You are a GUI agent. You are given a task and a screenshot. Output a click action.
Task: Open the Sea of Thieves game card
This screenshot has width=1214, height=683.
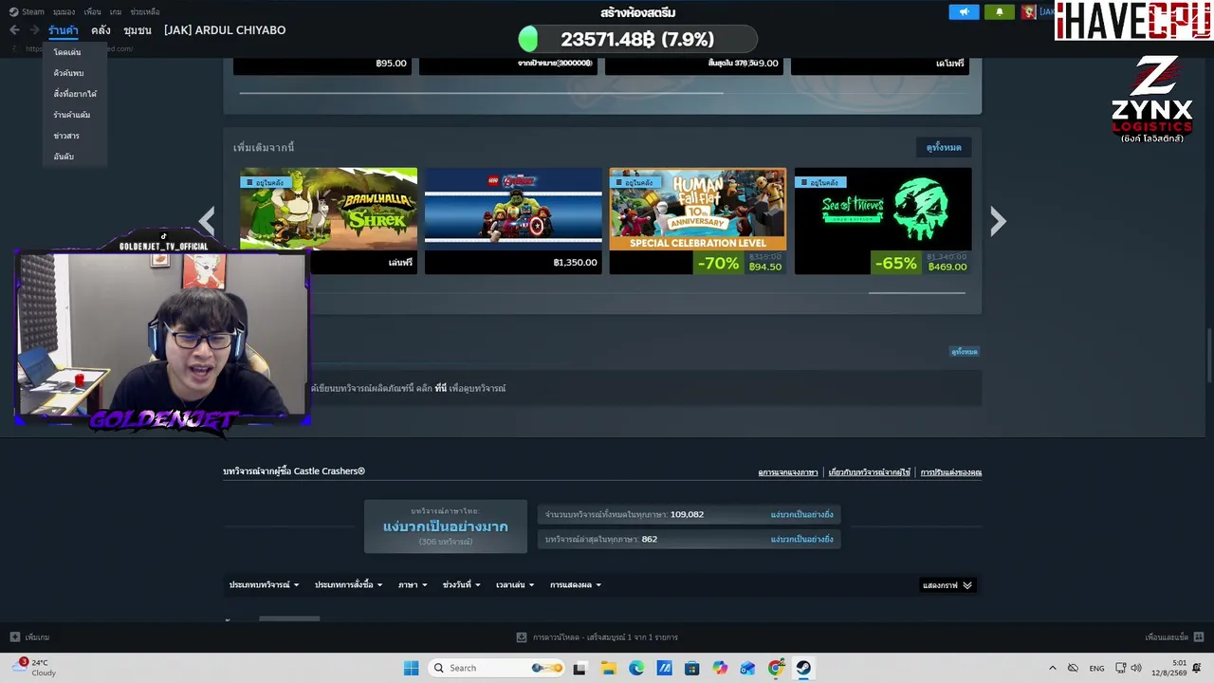(883, 221)
